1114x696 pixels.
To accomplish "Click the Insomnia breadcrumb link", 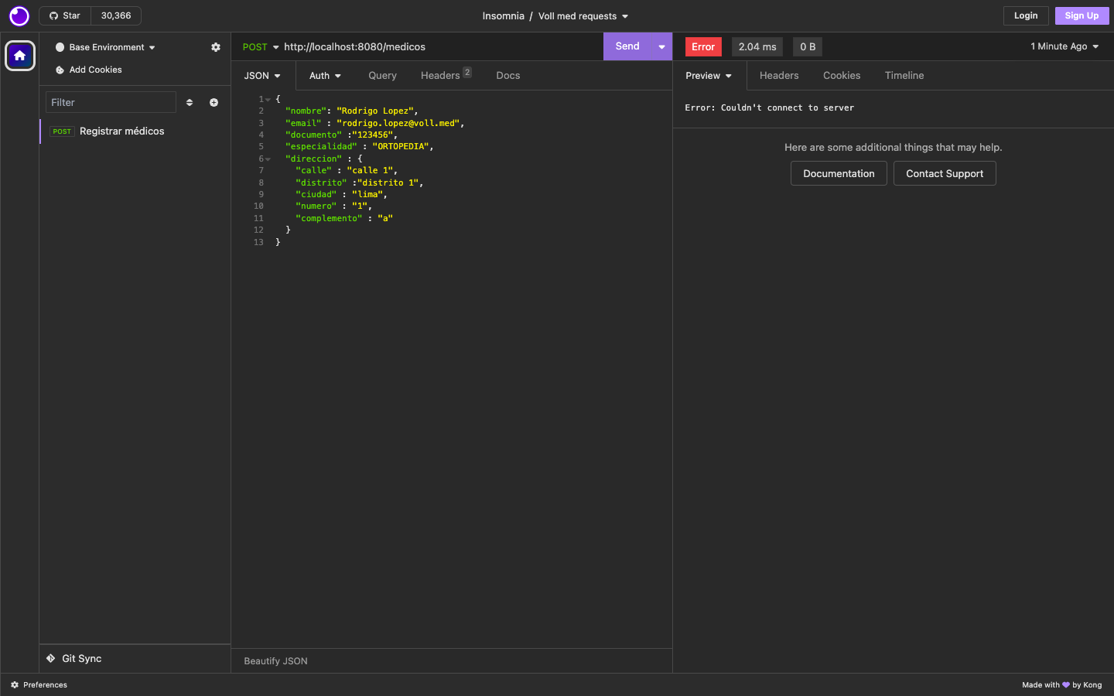I will click(503, 15).
